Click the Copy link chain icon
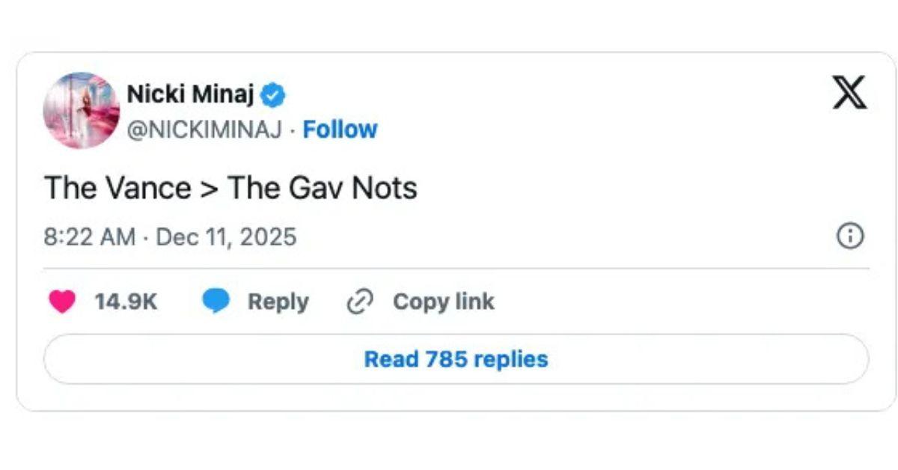Image resolution: width=898 pixels, height=470 pixels. click(360, 301)
